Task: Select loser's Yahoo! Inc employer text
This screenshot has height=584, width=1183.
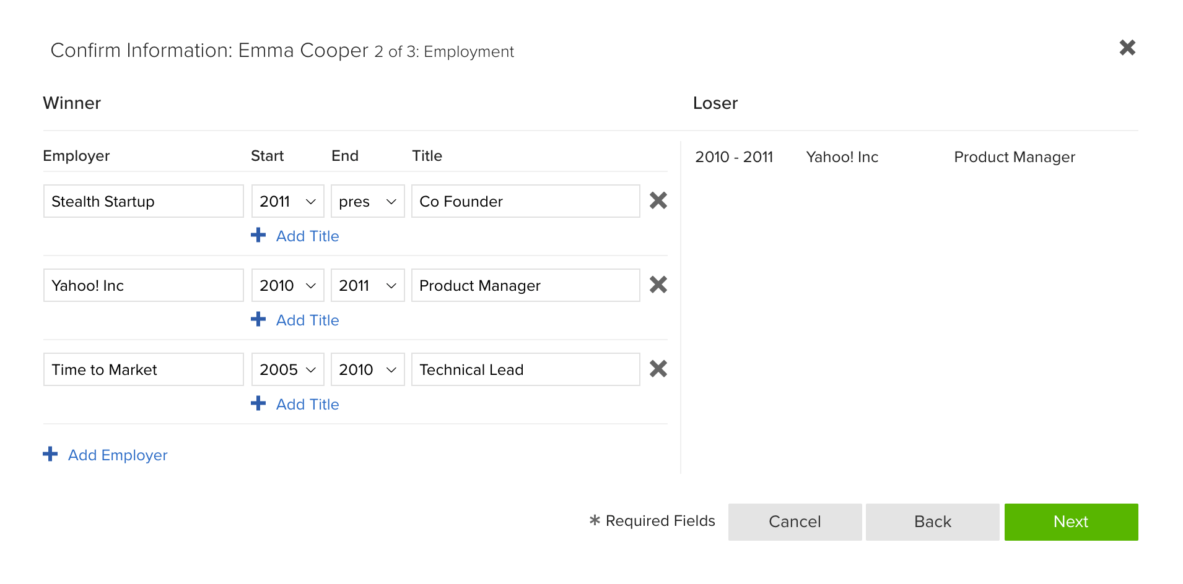Action: (x=842, y=157)
